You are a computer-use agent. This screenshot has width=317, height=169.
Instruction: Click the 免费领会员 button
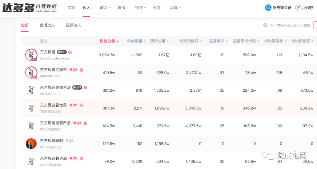(x=278, y=8)
